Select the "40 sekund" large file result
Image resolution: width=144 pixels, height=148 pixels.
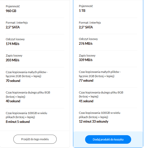pyautogui.click(x=13, y=101)
